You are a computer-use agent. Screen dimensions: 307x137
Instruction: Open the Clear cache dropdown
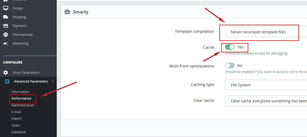[x=266, y=101]
